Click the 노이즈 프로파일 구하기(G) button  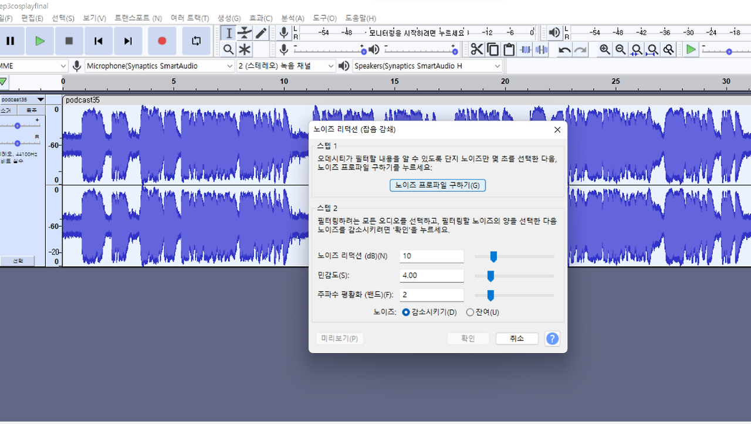438,185
